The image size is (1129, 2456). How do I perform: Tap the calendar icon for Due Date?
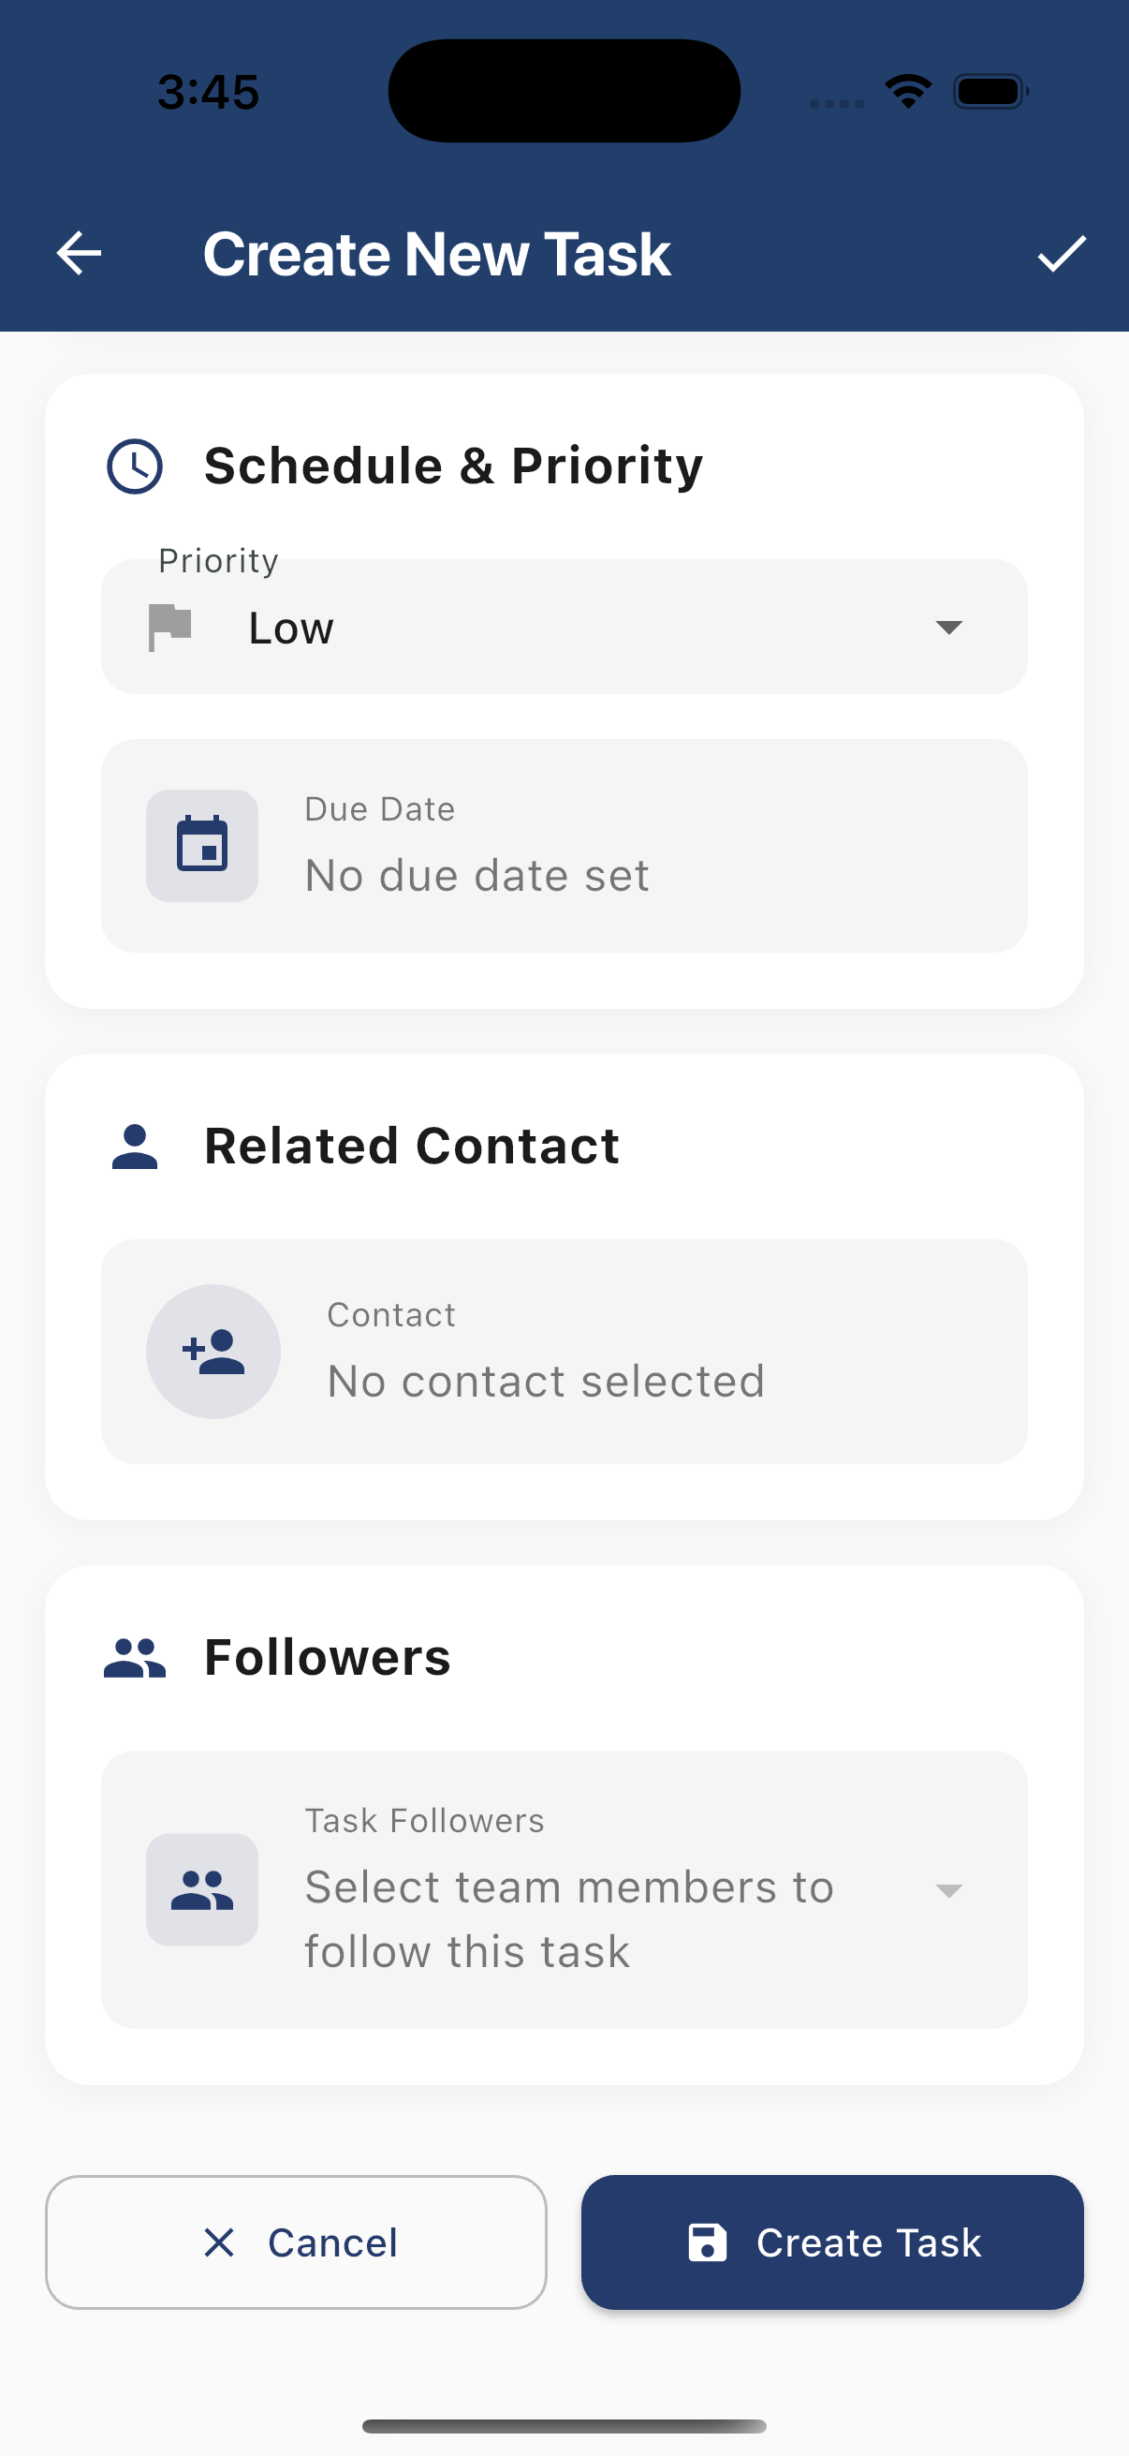click(202, 845)
